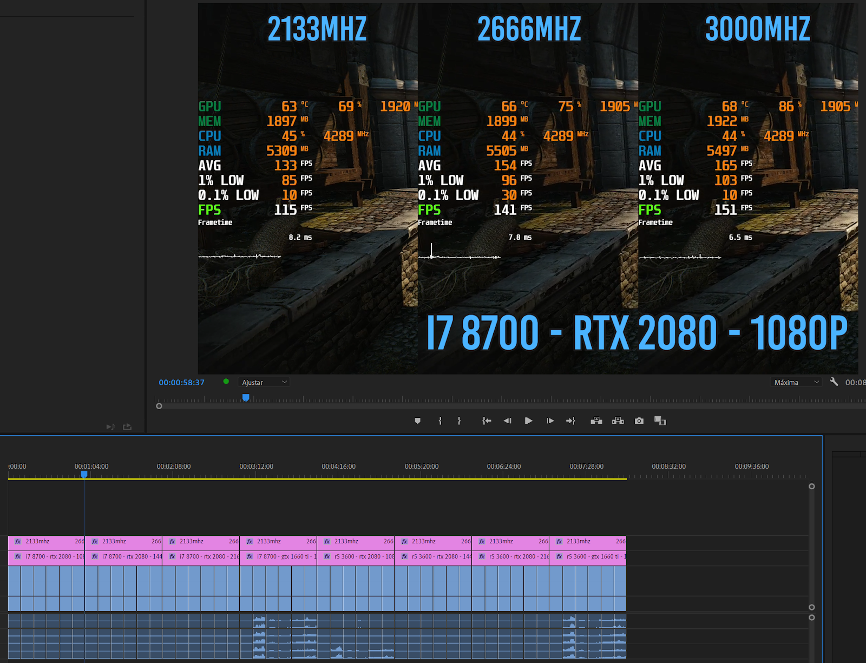Open the Máxima playback resolution dropdown
Screen dimensions: 866x663
click(796, 382)
